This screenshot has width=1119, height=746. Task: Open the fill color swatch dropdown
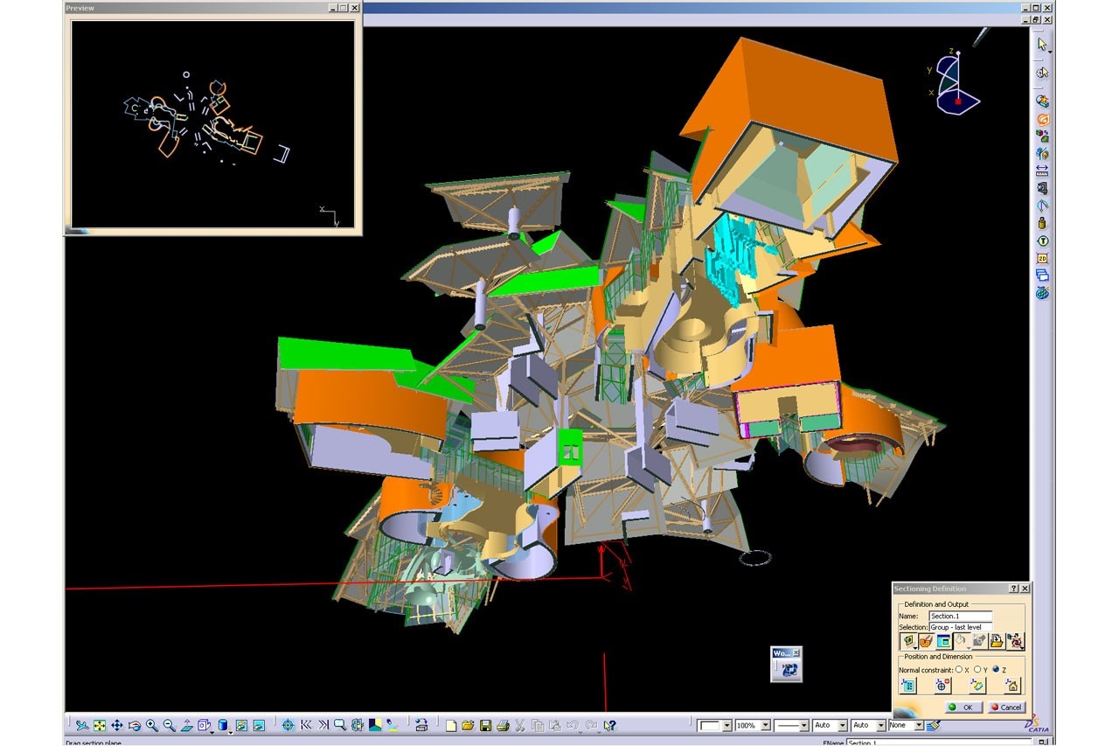726,725
